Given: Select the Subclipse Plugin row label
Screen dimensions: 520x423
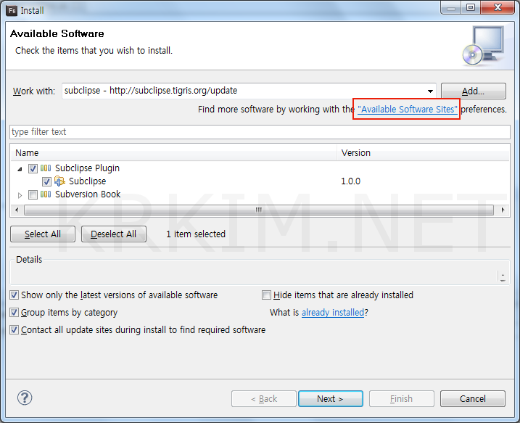Looking at the screenshot, I should tap(87, 168).
